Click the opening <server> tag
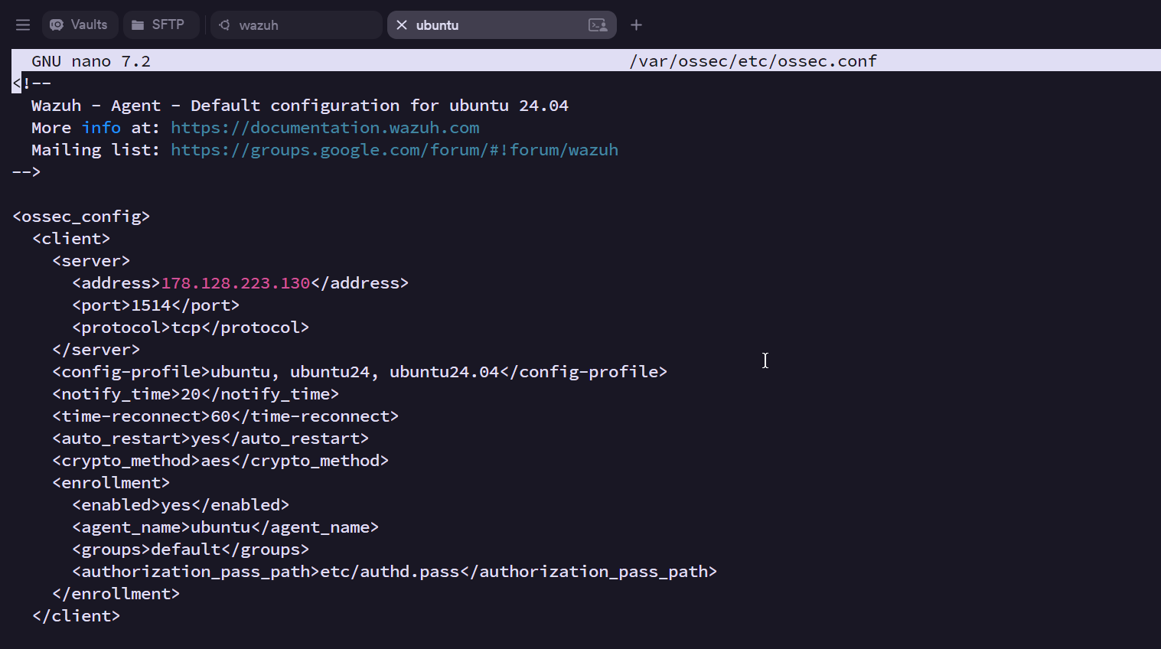This screenshot has width=1161, height=649. coord(91,261)
